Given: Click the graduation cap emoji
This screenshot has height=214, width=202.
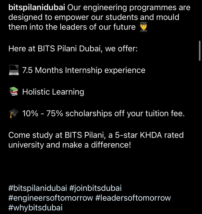Looking at the screenshot, I should tap(14, 113).
